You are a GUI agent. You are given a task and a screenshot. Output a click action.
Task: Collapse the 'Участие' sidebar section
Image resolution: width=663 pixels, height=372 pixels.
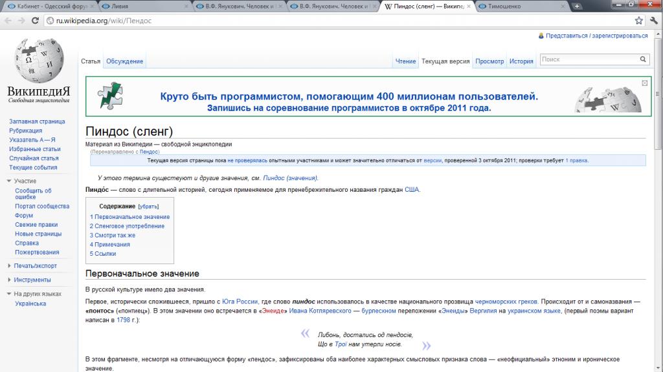pos(25,181)
